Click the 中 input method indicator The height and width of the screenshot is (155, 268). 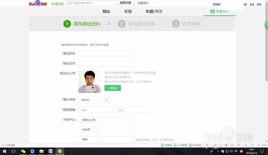[x=236, y=151]
